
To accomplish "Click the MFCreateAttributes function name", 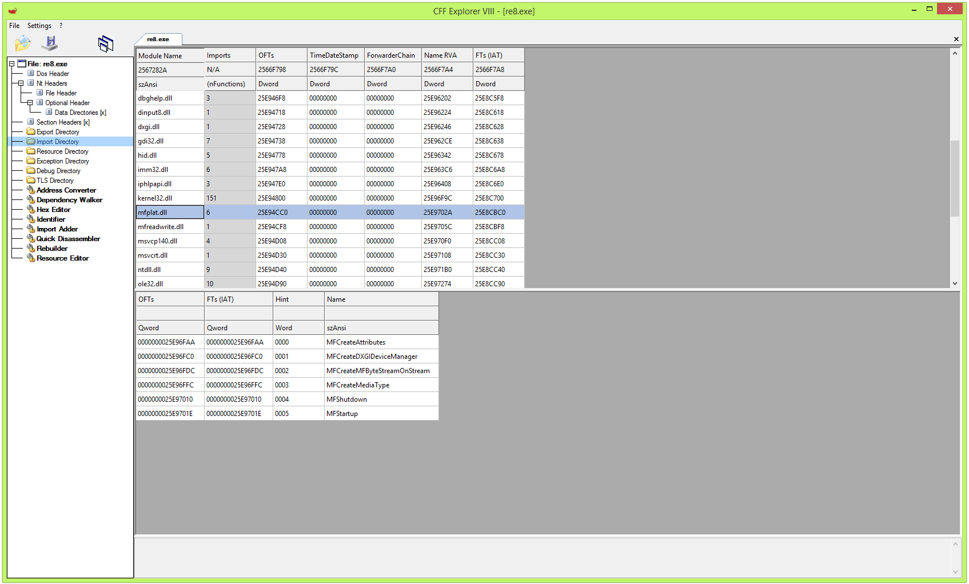I will tap(356, 342).
